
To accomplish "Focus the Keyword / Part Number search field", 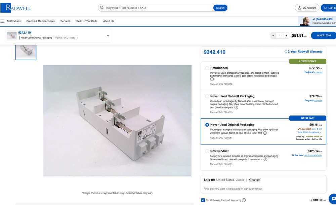I will [159, 8].
